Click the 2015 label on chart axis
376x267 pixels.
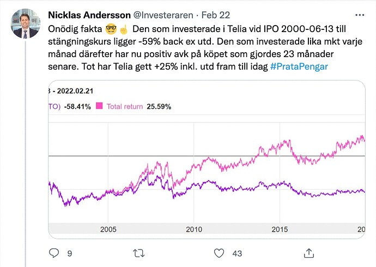[x=280, y=229]
